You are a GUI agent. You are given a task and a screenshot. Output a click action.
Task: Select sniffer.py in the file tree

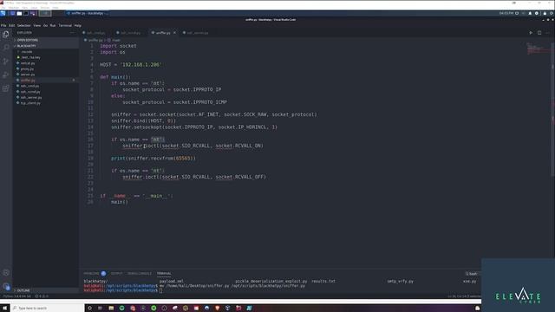[x=28, y=81]
